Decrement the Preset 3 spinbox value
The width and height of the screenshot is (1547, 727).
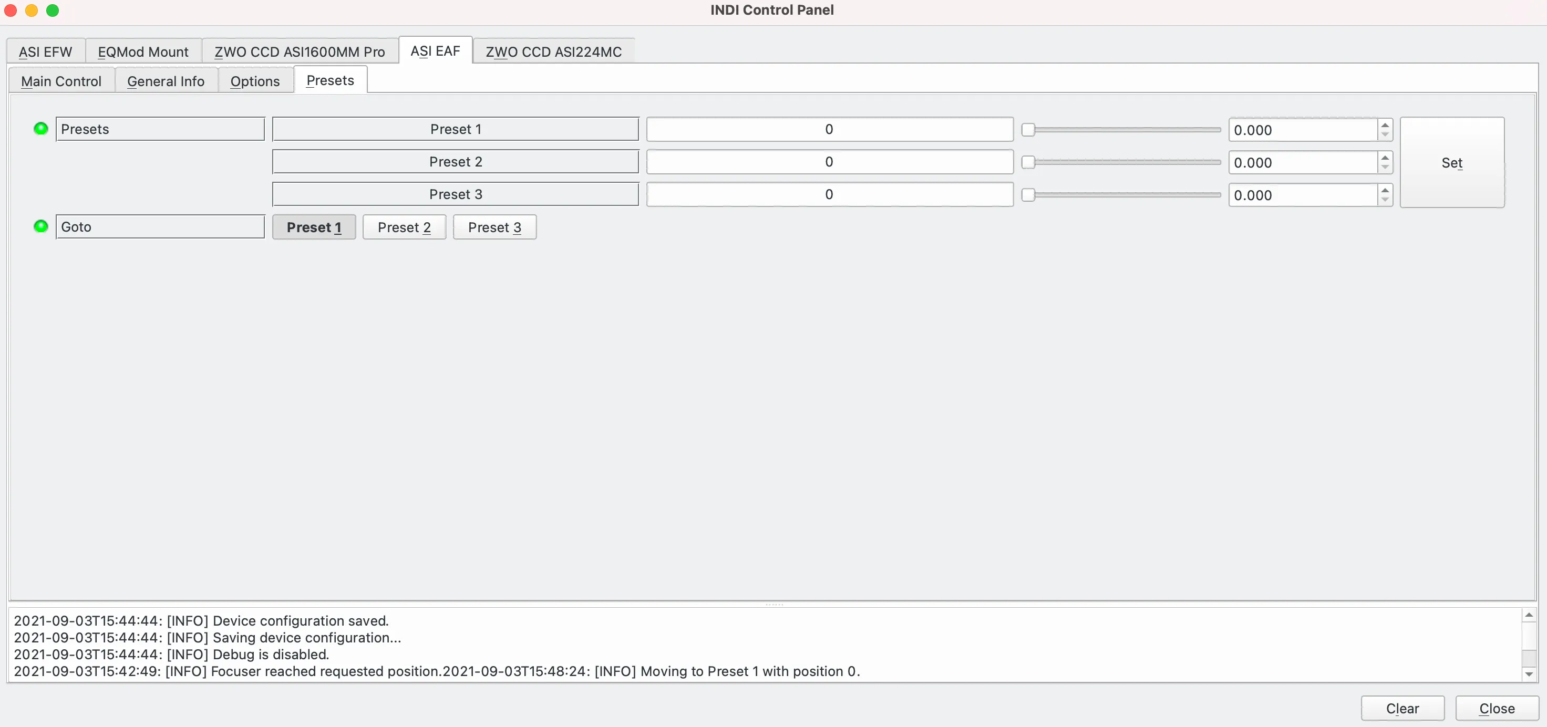(x=1385, y=199)
